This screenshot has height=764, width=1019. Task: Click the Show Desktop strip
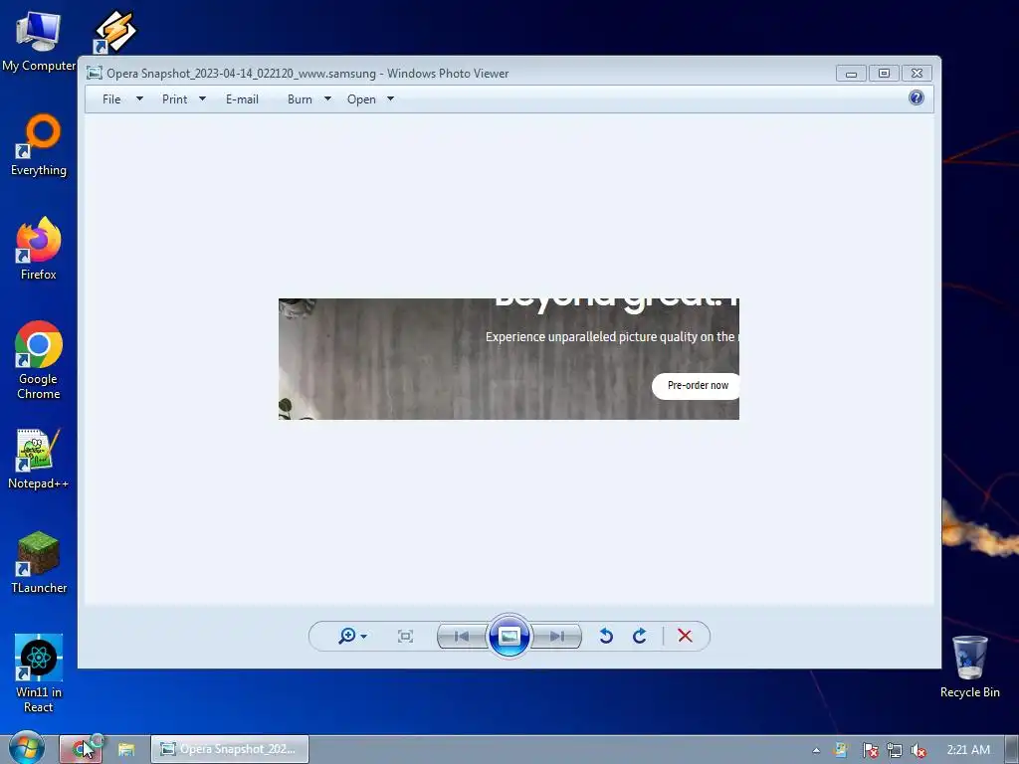1012,750
